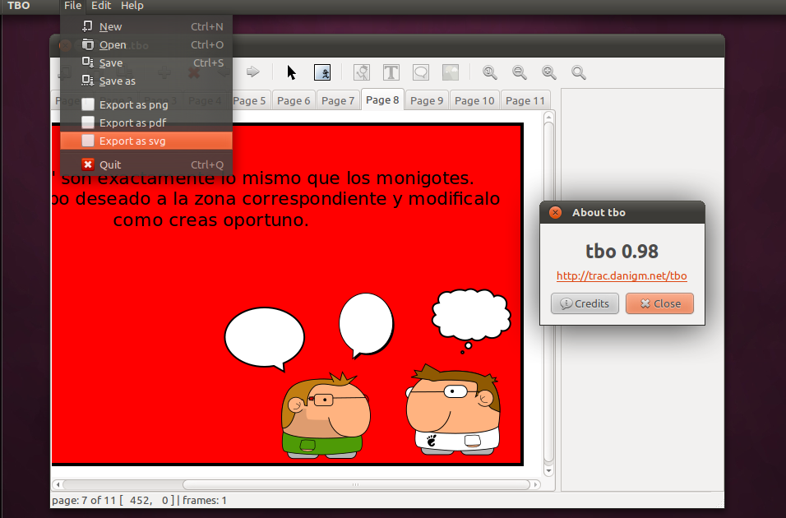Open the Credits in the About dialog
Screen dimensions: 786x518
pos(584,303)
